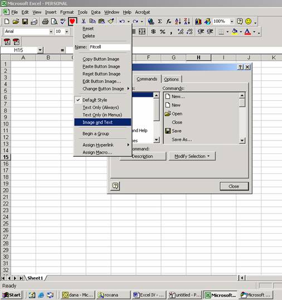Click the Paste Function fx icon

pos(169,21)
